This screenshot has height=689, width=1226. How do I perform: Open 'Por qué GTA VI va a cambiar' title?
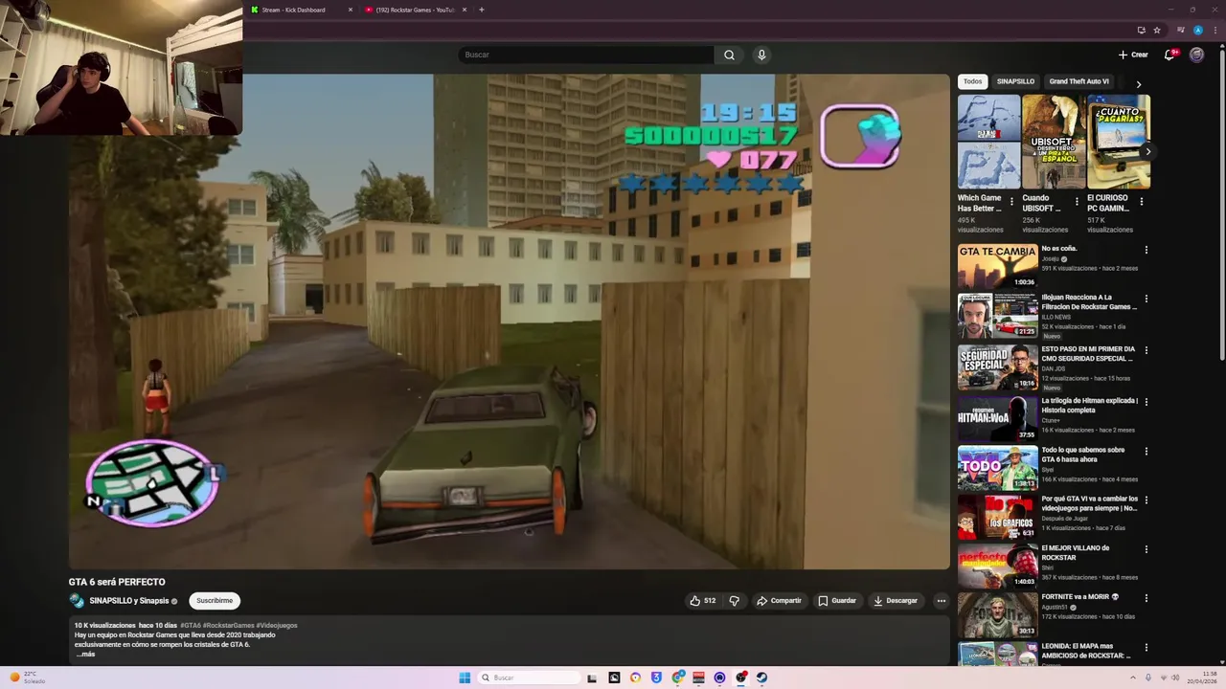point(1089,503)
